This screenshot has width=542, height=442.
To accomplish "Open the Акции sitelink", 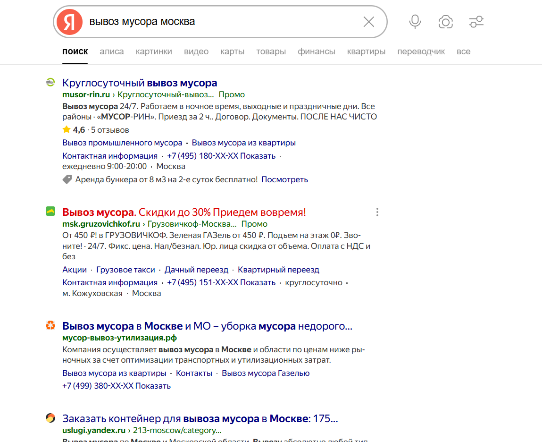I will [75, 270].
